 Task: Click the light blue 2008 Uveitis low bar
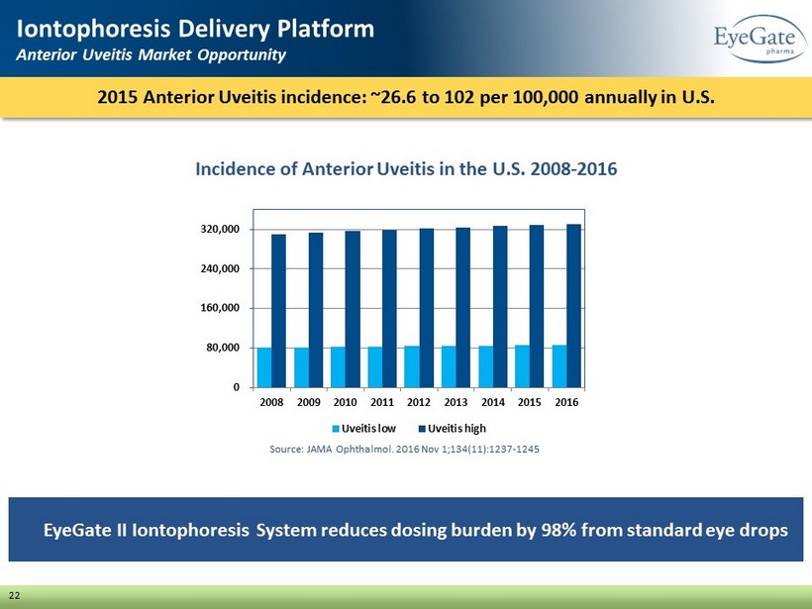click(264, 367)
